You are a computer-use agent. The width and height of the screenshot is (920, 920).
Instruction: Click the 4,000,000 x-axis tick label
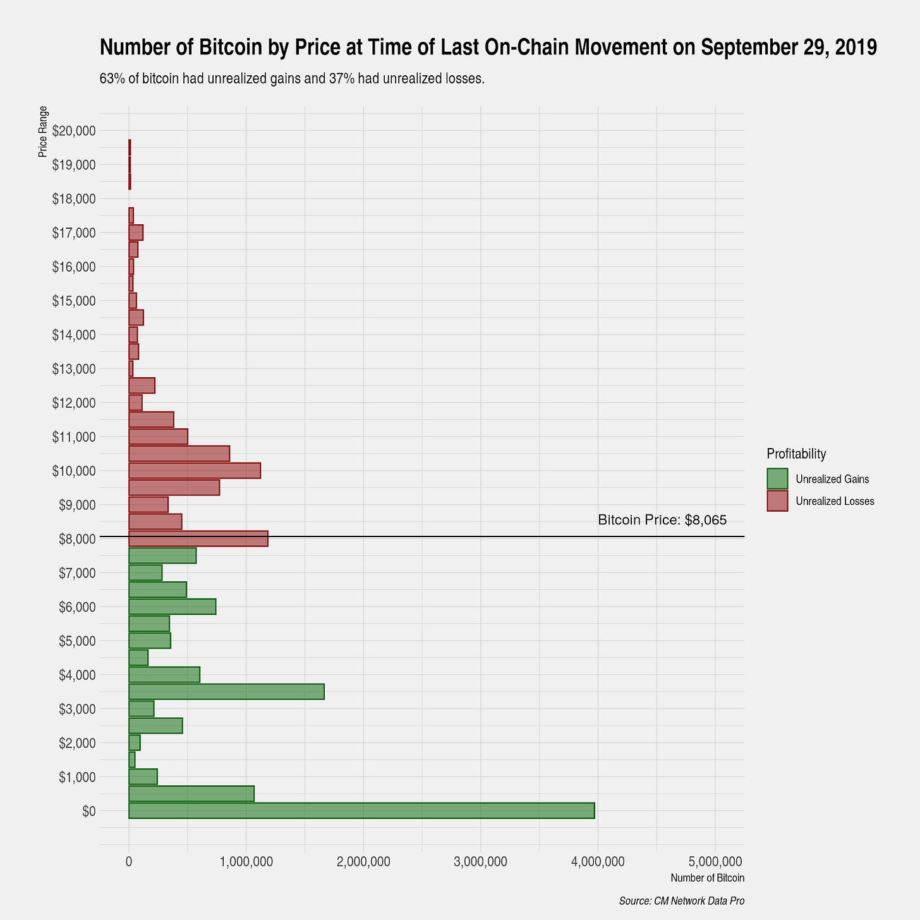pyautogui.click(x=598, y=861)
